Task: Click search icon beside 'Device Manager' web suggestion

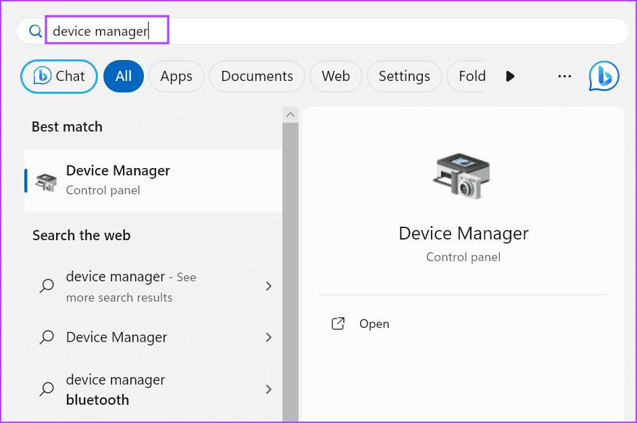Action: pos(47,337)
